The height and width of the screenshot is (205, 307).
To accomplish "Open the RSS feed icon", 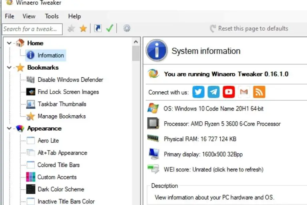I will 259,92.
